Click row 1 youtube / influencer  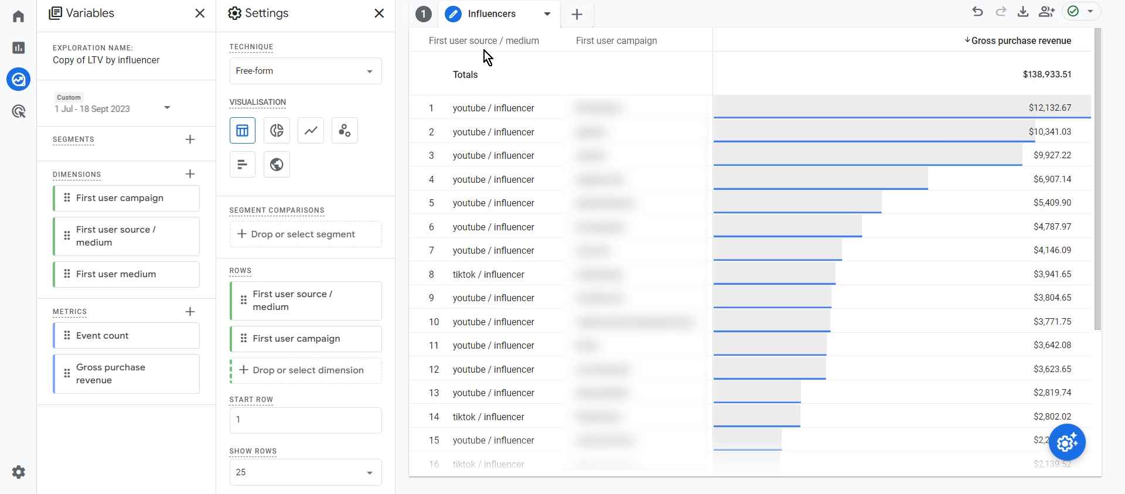[x=493, y=108]
